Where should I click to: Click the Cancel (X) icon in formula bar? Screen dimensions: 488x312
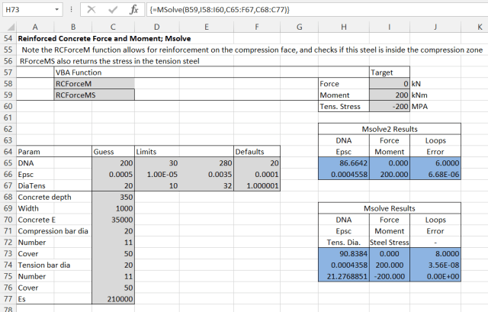pyautogui.click(x=91, y=10)
